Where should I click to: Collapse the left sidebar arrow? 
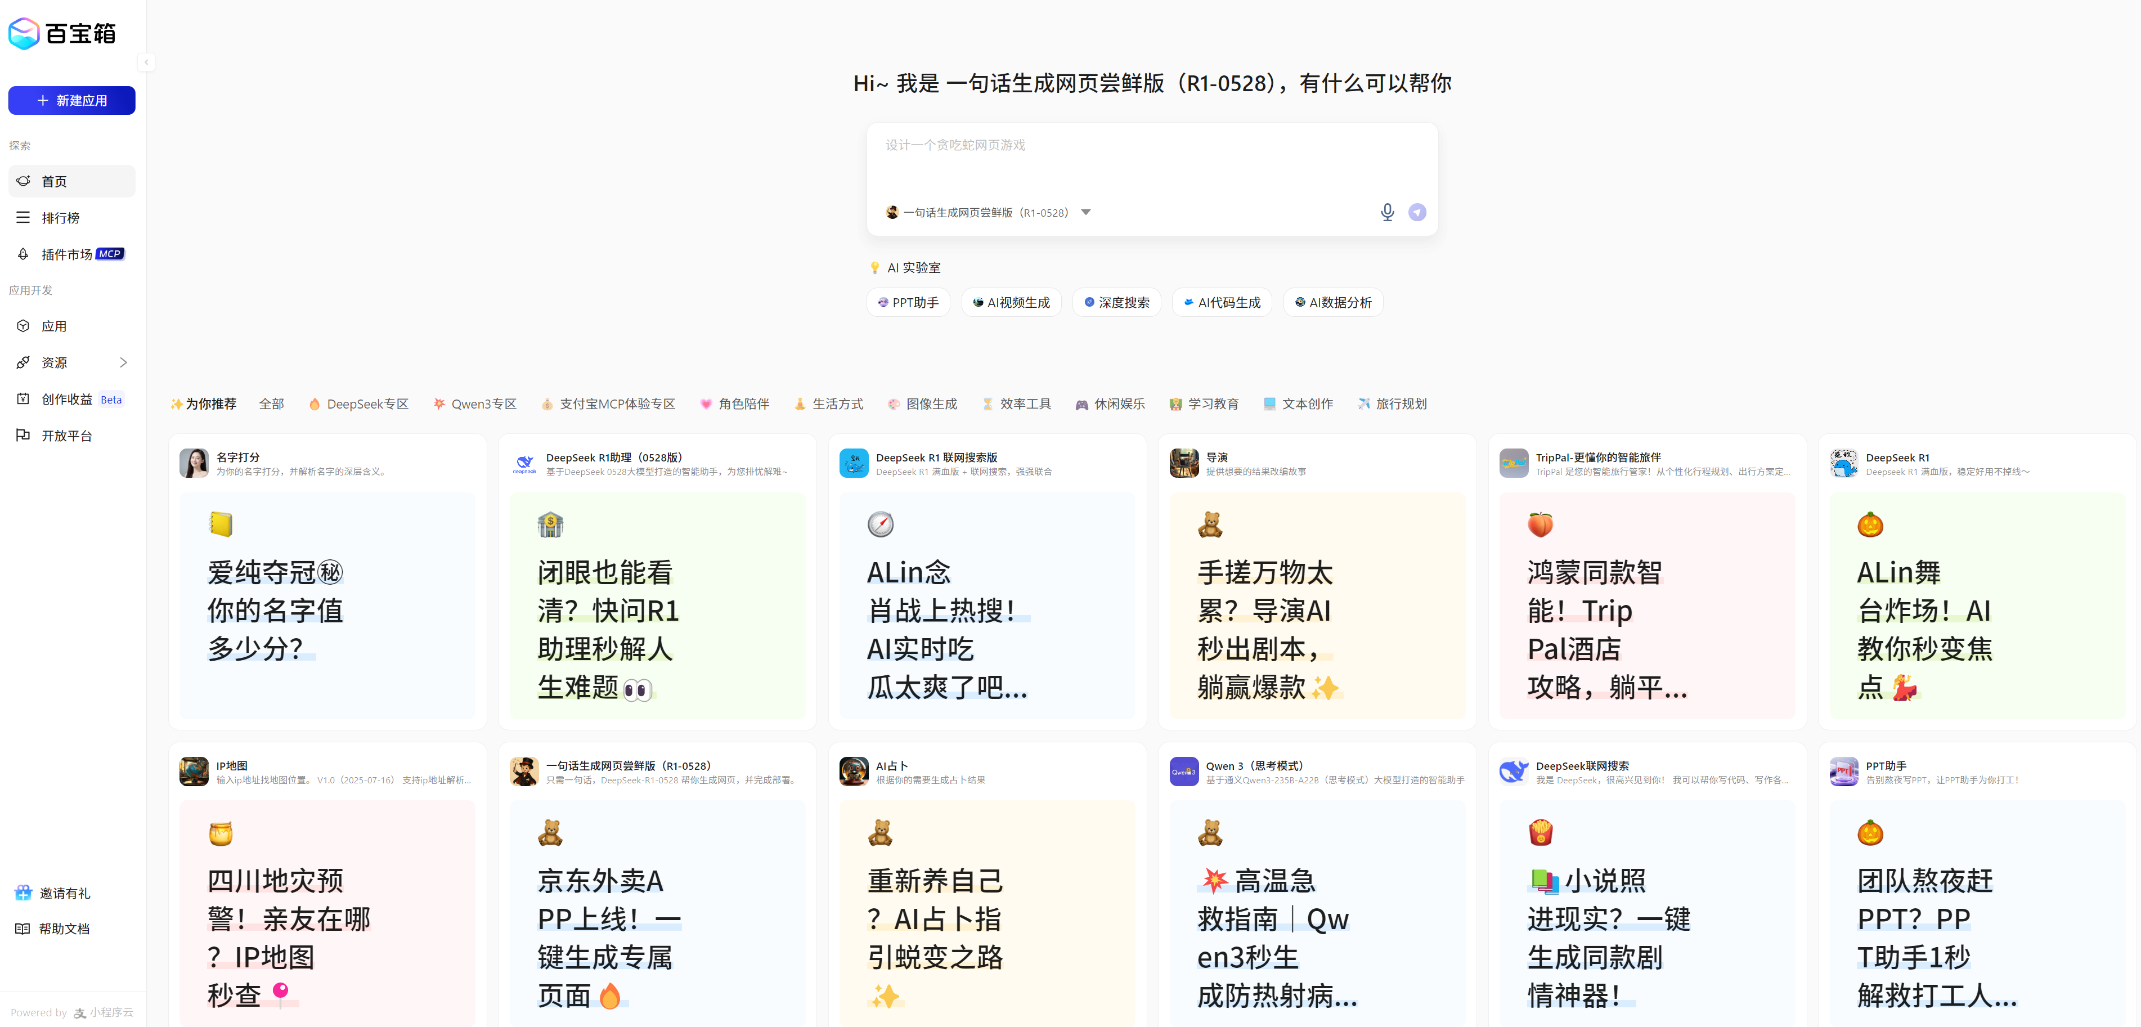click(146, 61)
